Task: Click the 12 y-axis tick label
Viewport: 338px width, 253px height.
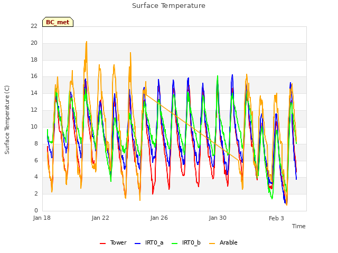Action: click(34, 110)
